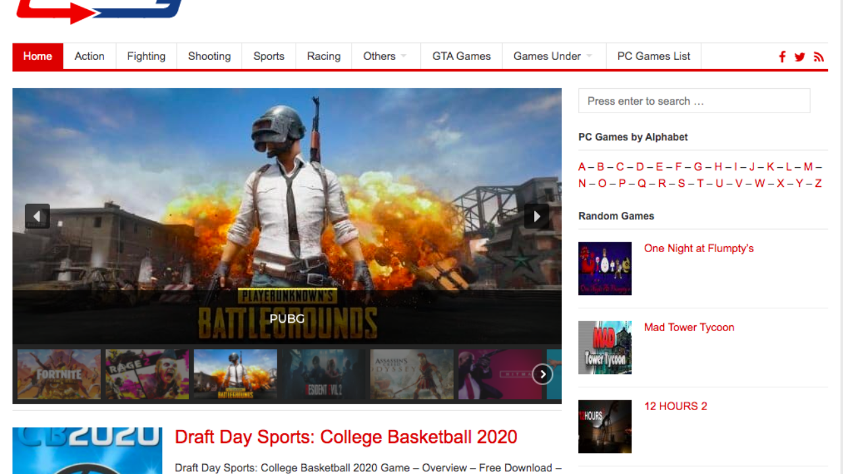Open One Night at Flumpty's link

[699, 248]
